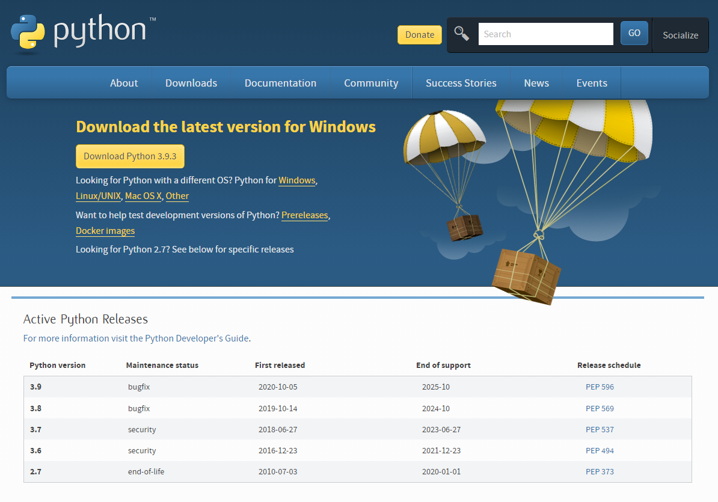Click the GO search button
This screenshot has width=718, height=502.
click(x=634, y=33)
